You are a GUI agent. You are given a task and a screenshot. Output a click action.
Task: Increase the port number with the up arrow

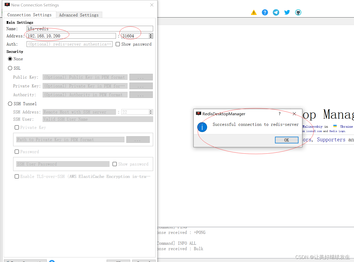click(x=151, y=35)
